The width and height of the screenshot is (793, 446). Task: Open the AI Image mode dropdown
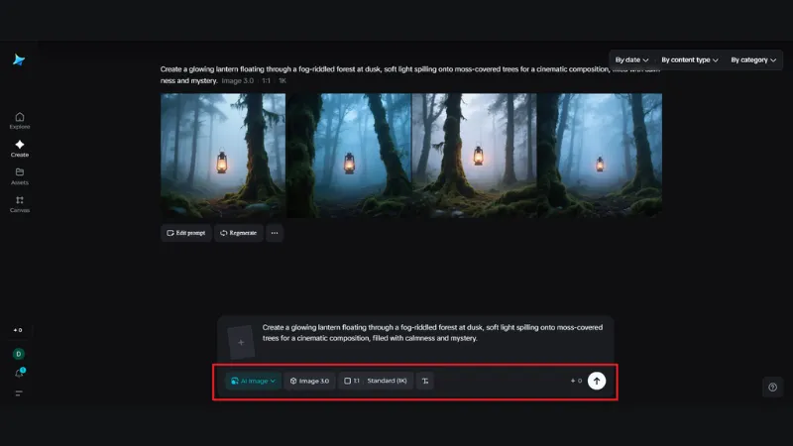(253, 381)
